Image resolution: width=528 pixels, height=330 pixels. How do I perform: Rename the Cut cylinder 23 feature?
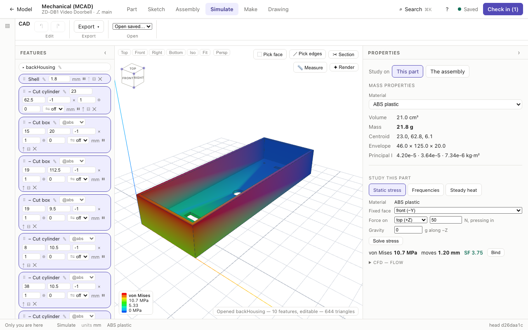[64, 92]
